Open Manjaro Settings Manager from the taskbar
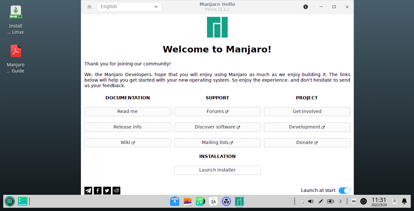Image resolution: width=414 pixels, height=211 pixels. (x=226, y=201)
